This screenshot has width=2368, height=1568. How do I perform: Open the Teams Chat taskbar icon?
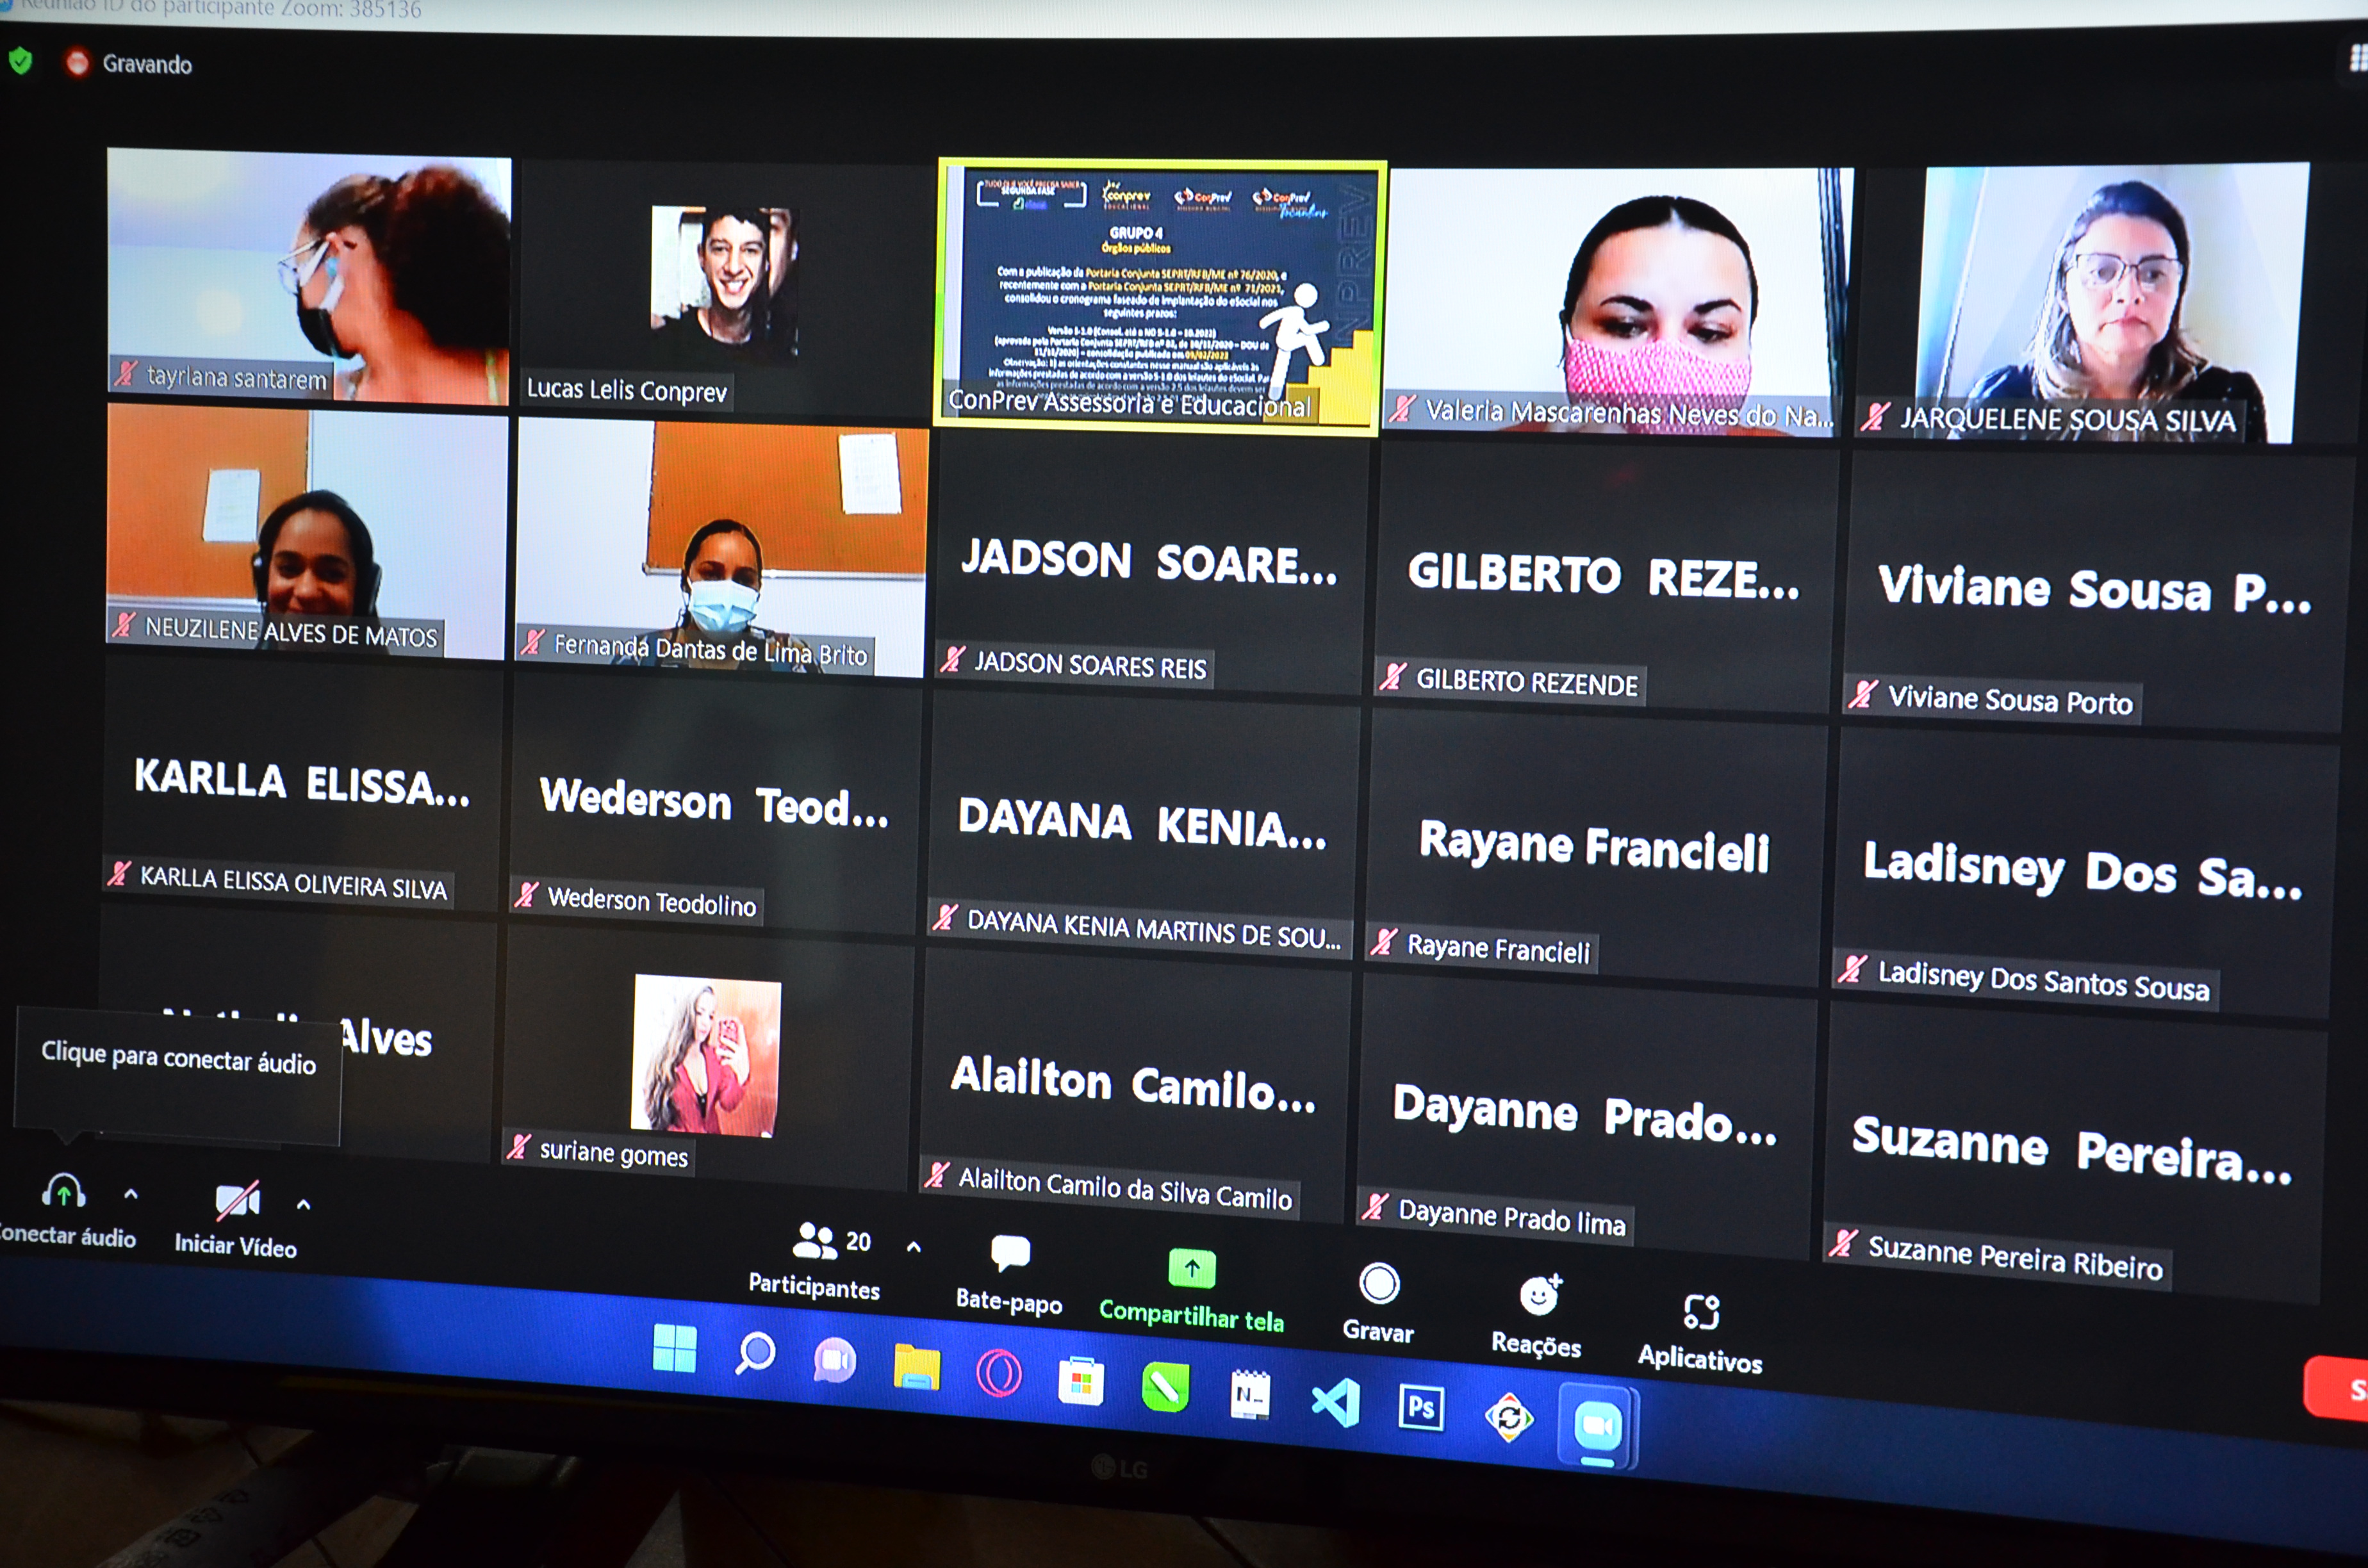(835, 1361)
